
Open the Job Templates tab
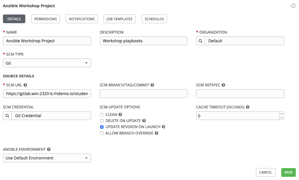pyautogui.click(x=120, y=19)
